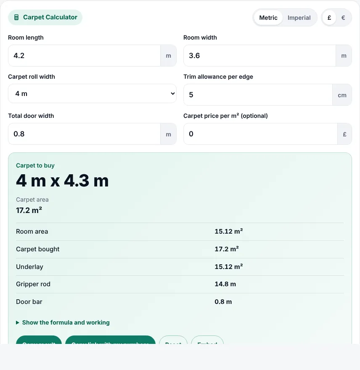Select the euro (€) currency toggle
The image size is (360, 370).
pyautogui.click(x=343, y=18)
